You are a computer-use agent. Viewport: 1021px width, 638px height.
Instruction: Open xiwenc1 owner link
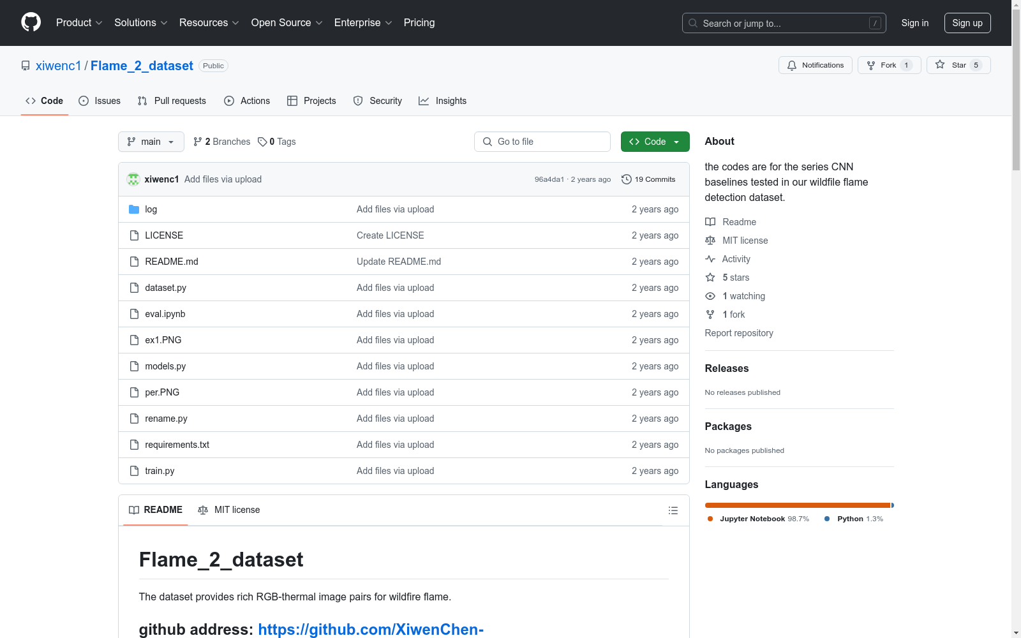click(59, 66)
